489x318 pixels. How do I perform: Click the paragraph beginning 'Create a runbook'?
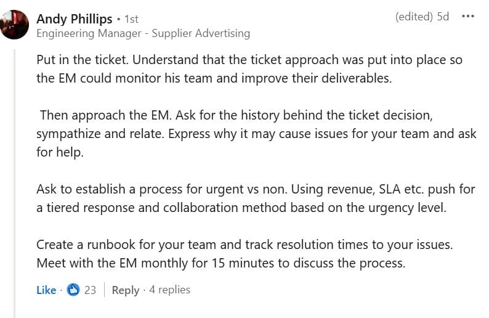tap(244, 254)
